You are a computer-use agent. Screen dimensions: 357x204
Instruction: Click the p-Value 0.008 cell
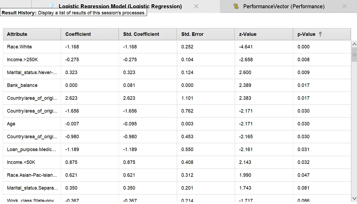322,60
